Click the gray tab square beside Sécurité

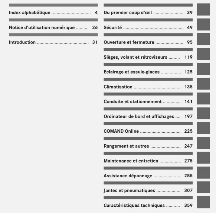coord(203,25)
